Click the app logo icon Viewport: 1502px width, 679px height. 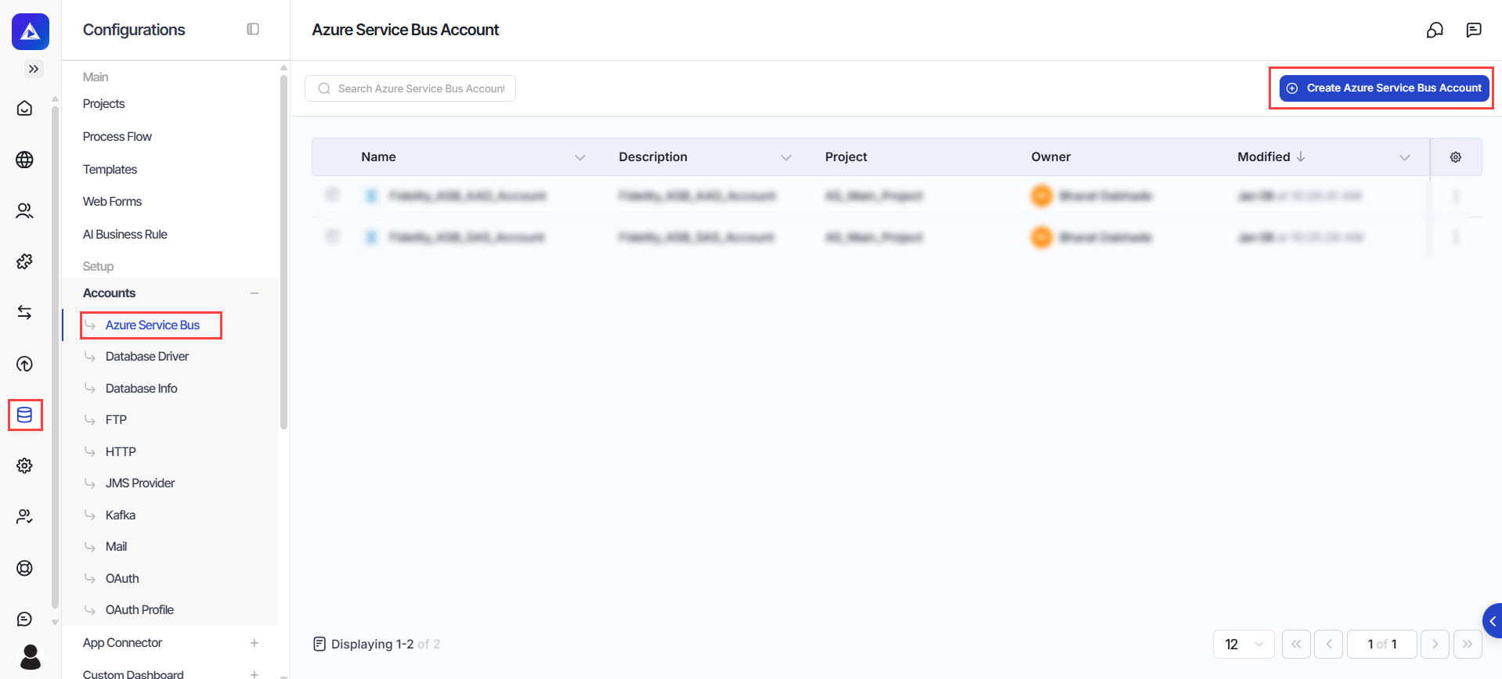(31, 31)
